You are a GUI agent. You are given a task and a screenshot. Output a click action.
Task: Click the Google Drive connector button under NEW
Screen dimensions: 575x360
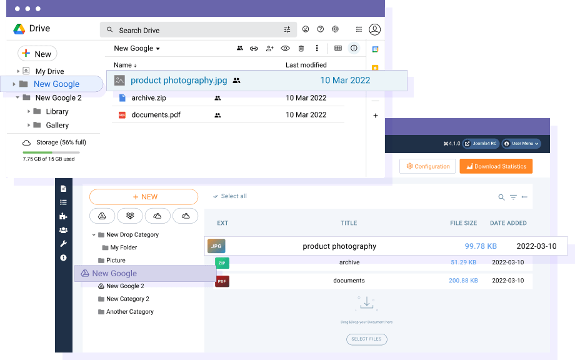coord(102,216)
